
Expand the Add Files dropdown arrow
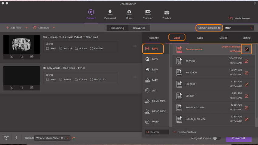pyautogui.click(x=26, y=28)
